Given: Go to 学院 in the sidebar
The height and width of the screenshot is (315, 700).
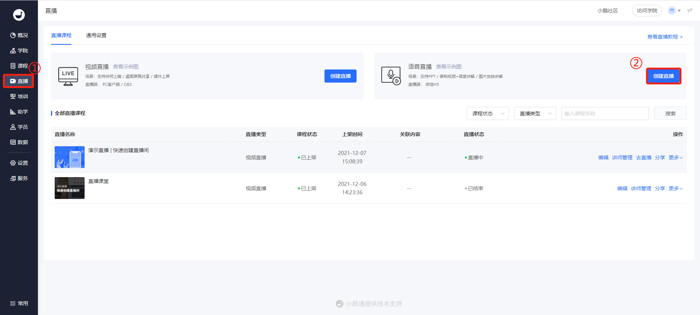Looking at the screenshot, I should click(x=19, y=51).
